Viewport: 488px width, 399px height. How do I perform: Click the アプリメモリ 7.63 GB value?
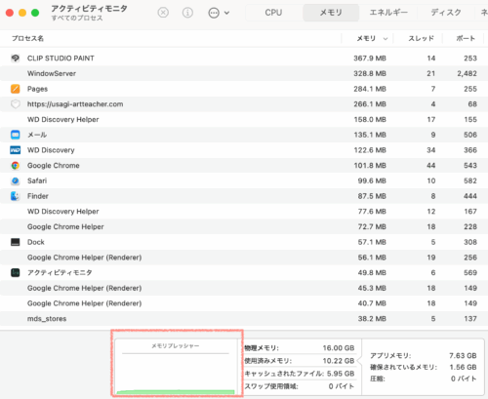coord(463,355)
